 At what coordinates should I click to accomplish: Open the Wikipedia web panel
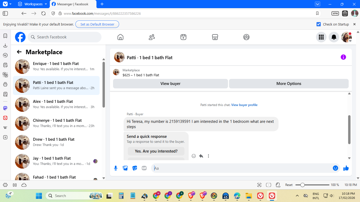pyautogui.click(x=5, y=128)
